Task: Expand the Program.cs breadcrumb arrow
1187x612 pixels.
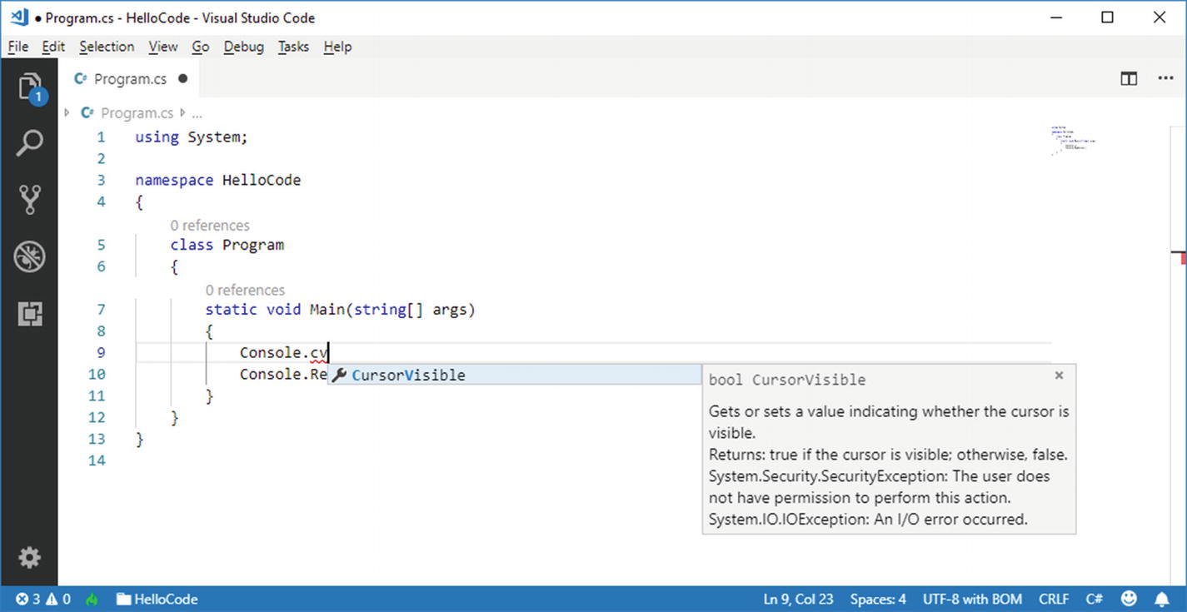Action: (x=67, y=113)
